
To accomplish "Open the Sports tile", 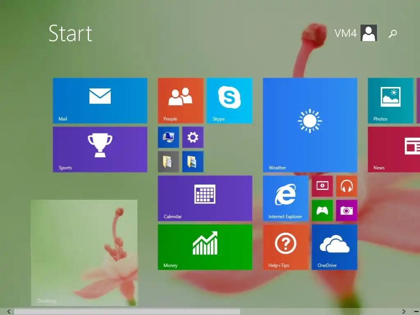I will point(100,149).
